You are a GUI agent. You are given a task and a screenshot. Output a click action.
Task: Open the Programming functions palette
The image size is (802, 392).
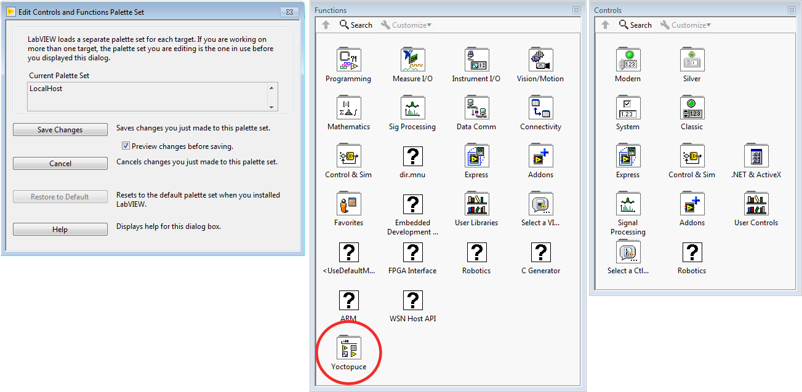(348, 60)
